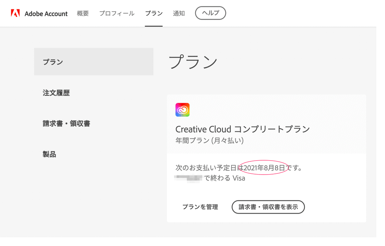Viewport: 385px width, 246px height.
Task: Click the red Adobe logo icon
Action: [15, 14]
